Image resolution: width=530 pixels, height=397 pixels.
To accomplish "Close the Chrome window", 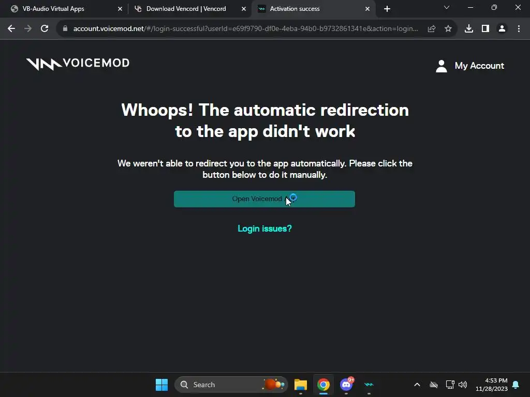I will click(x=518, y=7).
